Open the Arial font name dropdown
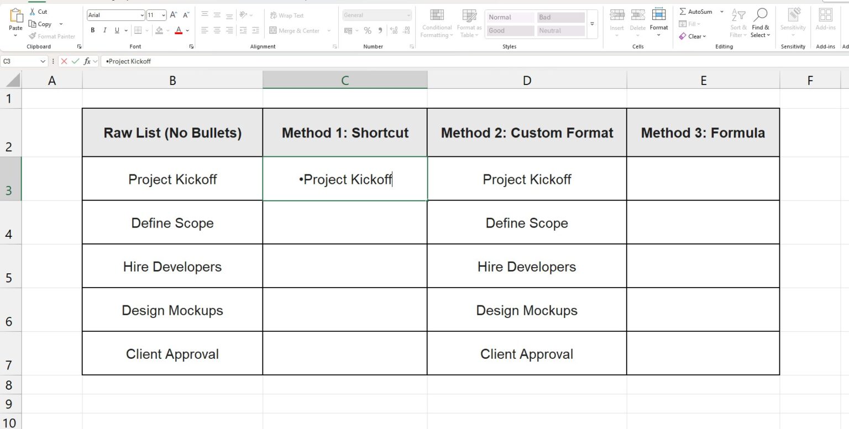 point(142,15)
